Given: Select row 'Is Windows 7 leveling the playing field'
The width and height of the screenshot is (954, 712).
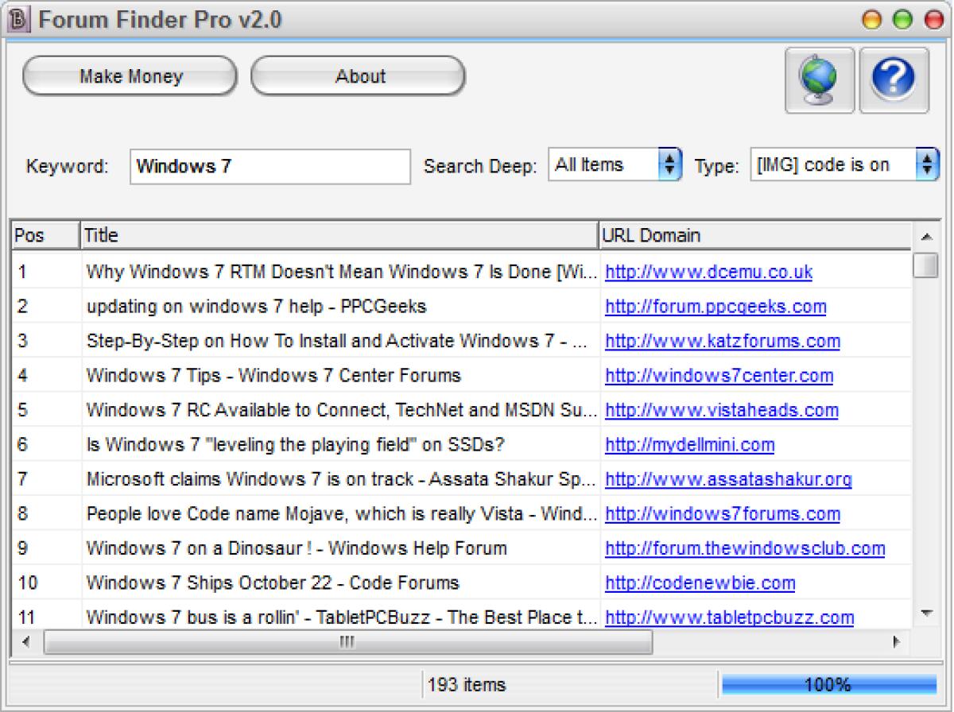Looking at the screenshot, I should pos(463,445).
